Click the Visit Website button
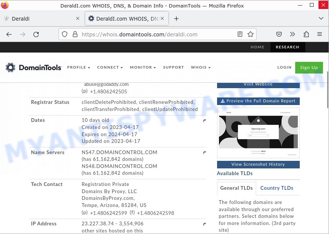The width and height of the screenshot is (329, 234). (258, 85)
